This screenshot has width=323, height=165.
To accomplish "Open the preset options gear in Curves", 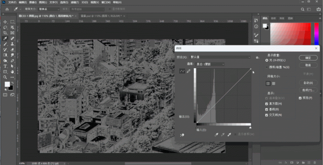I will (257, 57).
